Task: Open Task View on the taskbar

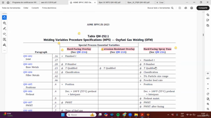Action: coord(100,115)
